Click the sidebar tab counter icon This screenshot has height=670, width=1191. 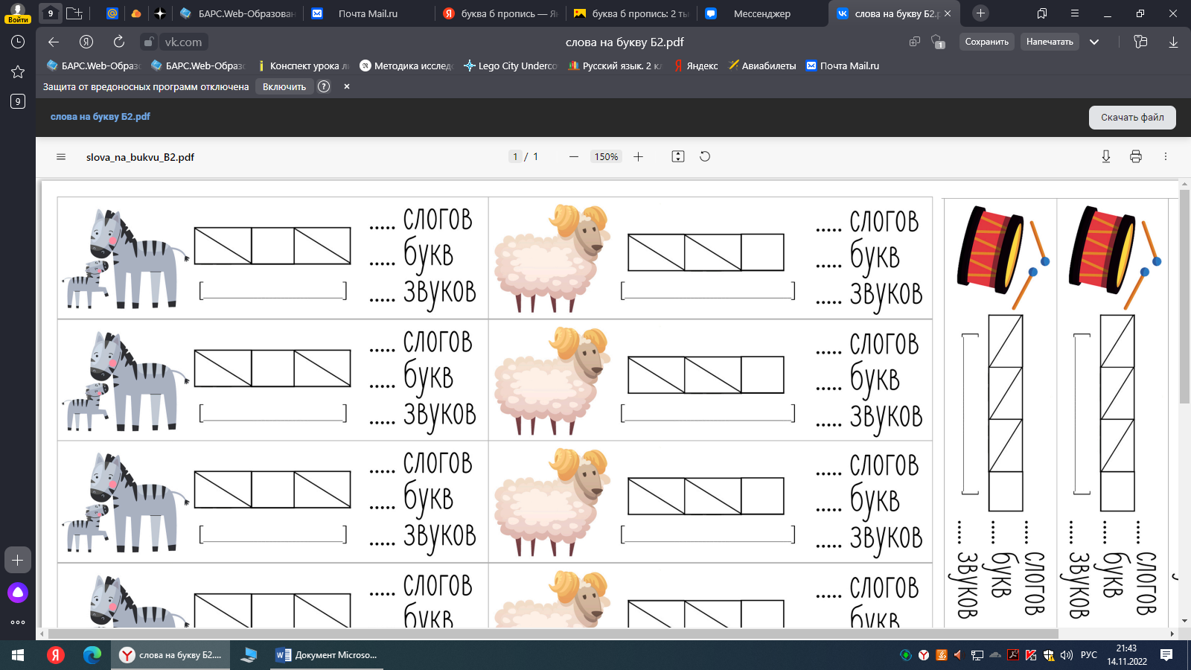pyautogui.click(x=18, y=101)
